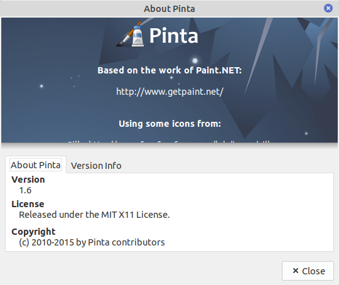Open the getpaint.net URL text

click(169, 92)
